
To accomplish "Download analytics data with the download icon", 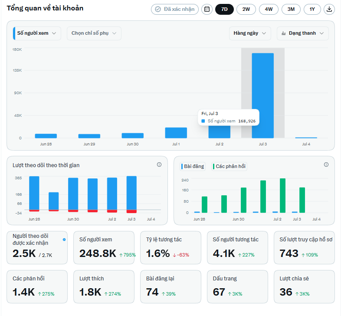I will coord(329,10).
